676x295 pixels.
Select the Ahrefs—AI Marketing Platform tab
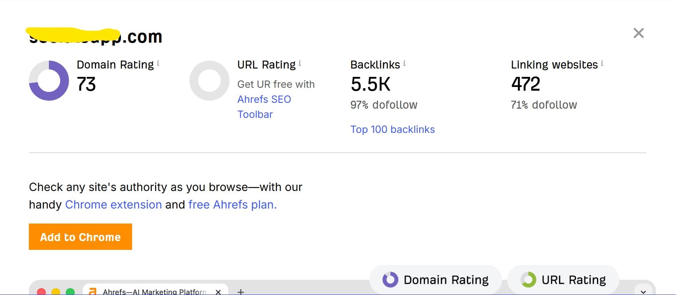coord(154,291)
